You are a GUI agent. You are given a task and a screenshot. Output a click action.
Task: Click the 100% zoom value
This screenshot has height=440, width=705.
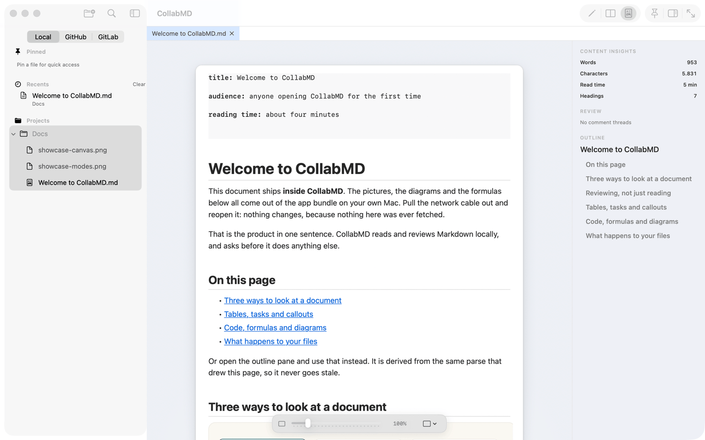399,424
